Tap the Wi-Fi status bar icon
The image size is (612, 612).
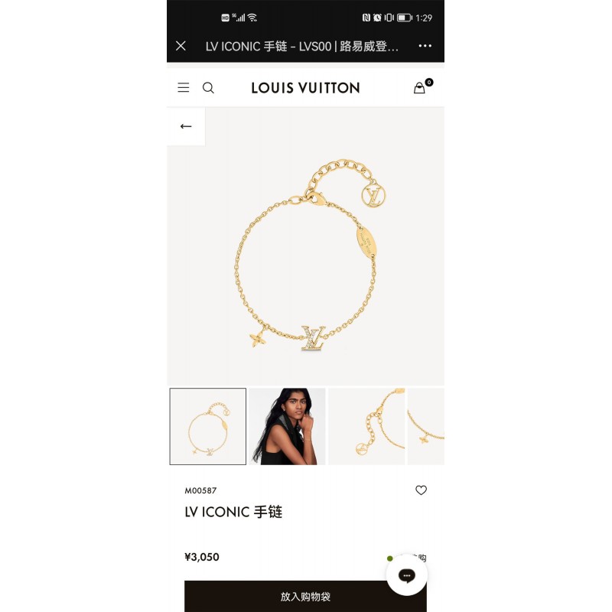pyautogui.click(x=252, y=18)
